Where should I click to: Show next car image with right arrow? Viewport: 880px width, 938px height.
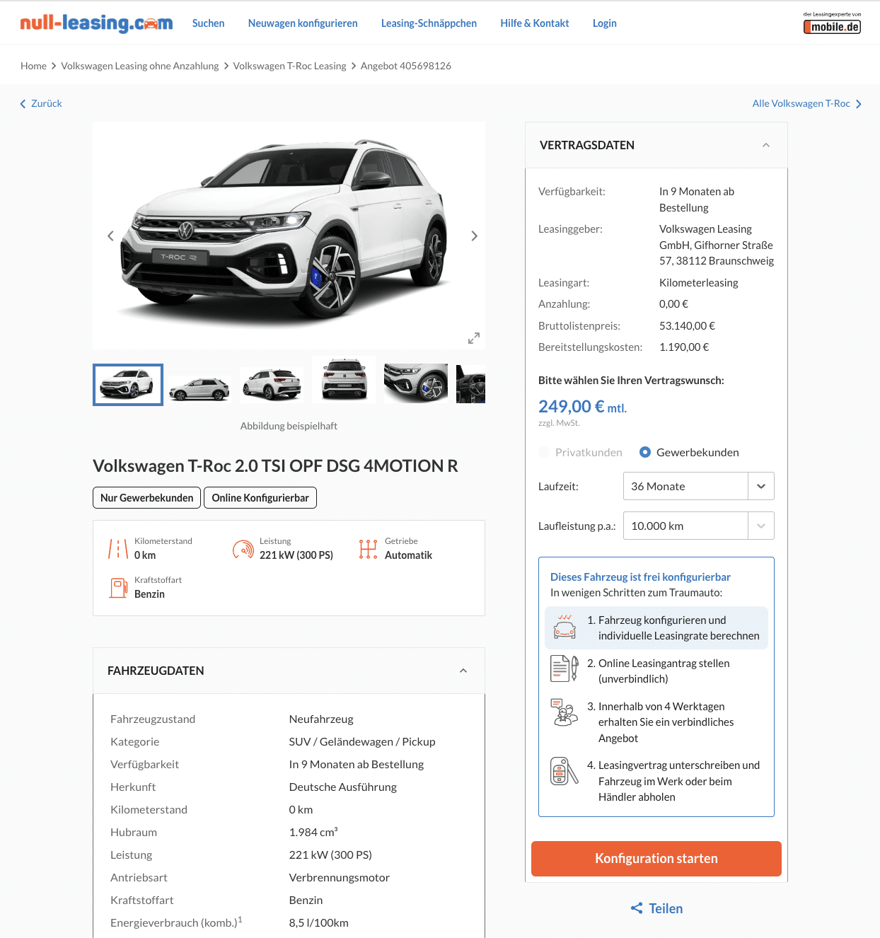474,236
